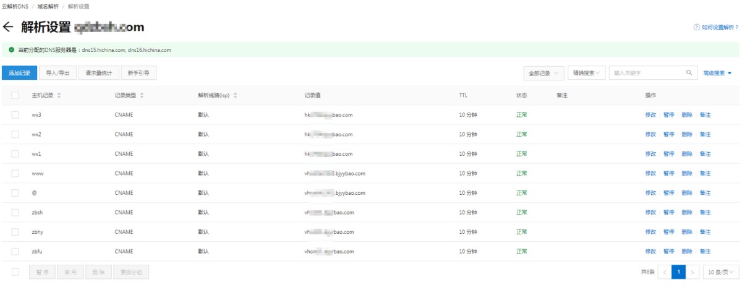Click the back arrow beside 解析设置
The height and width of the screenshot is (295, 742).
tap(8, 27)
